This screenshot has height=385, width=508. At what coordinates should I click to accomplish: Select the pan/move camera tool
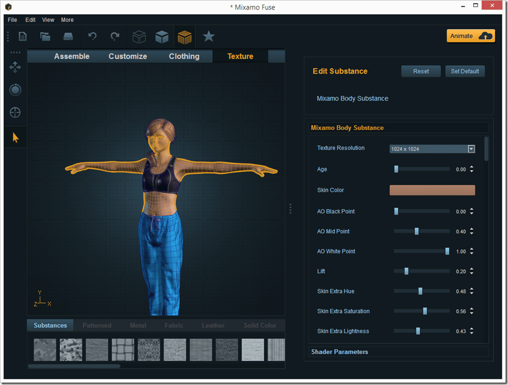click(15, 67)
